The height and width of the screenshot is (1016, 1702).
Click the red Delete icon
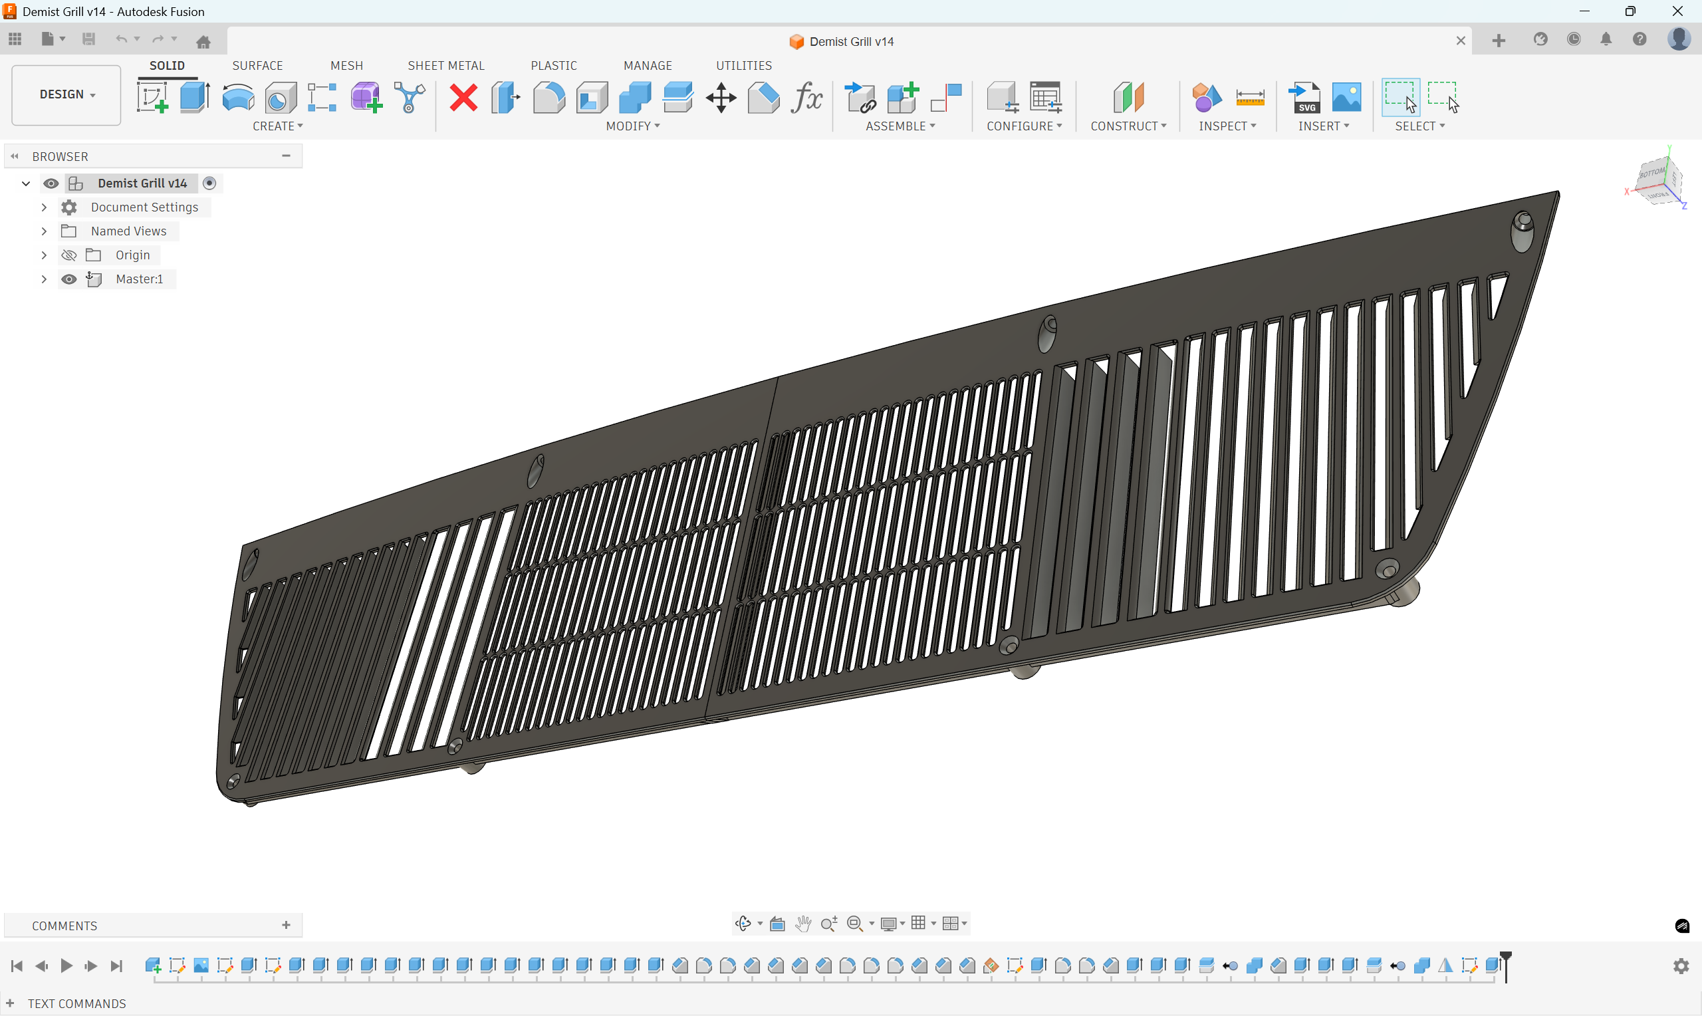[463, 98]
